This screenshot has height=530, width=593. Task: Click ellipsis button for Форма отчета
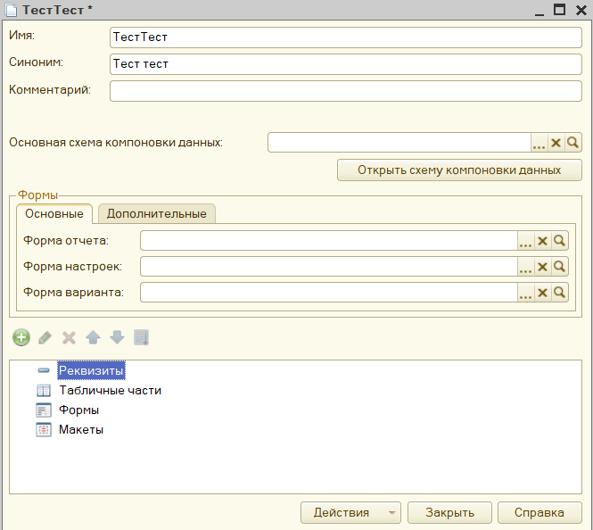click(526, 241)
